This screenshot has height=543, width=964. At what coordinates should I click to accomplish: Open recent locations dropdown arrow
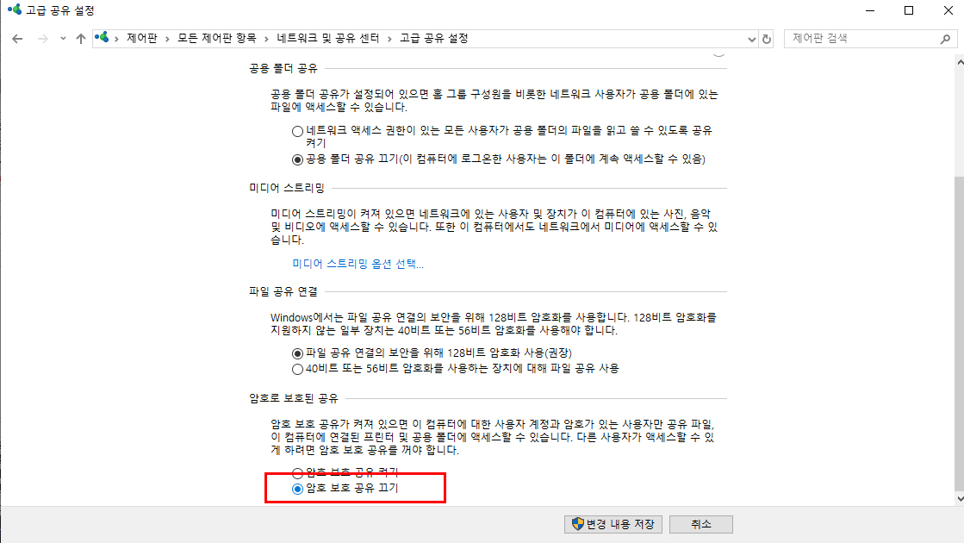click(x=63, y=39)
